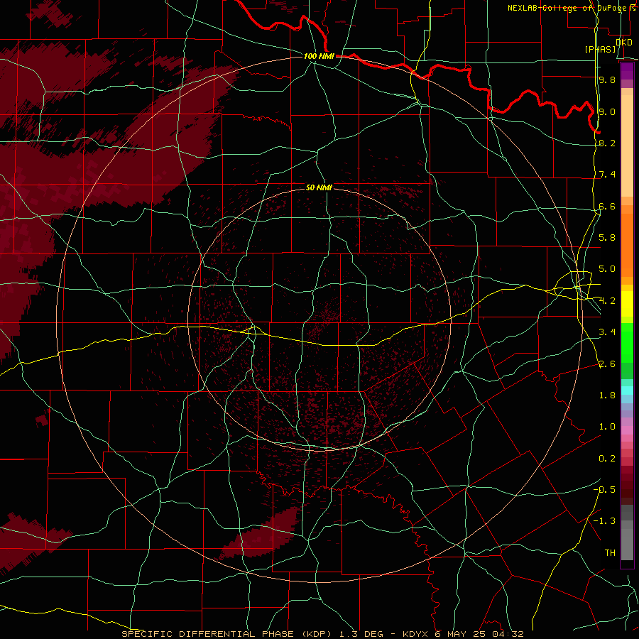Click the TH threshold label on the scale
Screen dimensions: 639x639
pos(610,553)
